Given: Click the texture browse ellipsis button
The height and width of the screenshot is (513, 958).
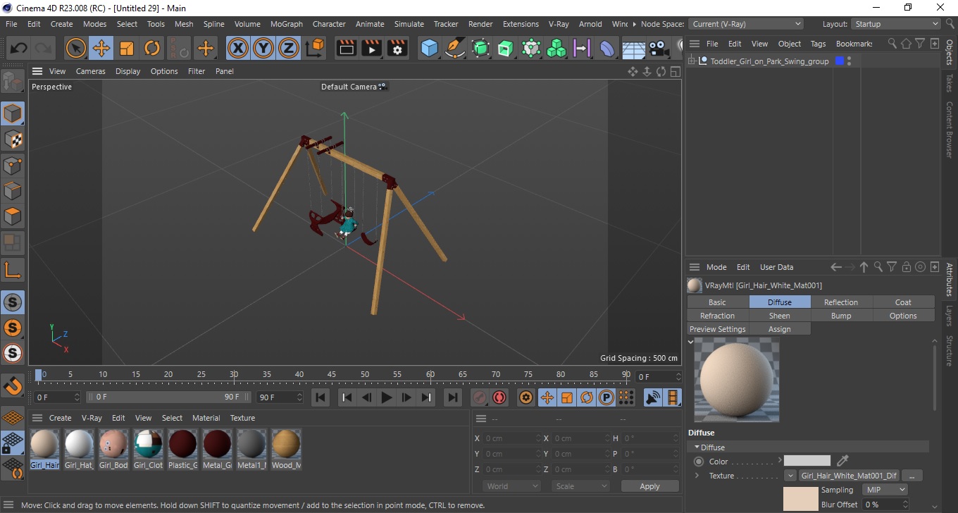Looking at the screenshot, I should tap(912, 476).
